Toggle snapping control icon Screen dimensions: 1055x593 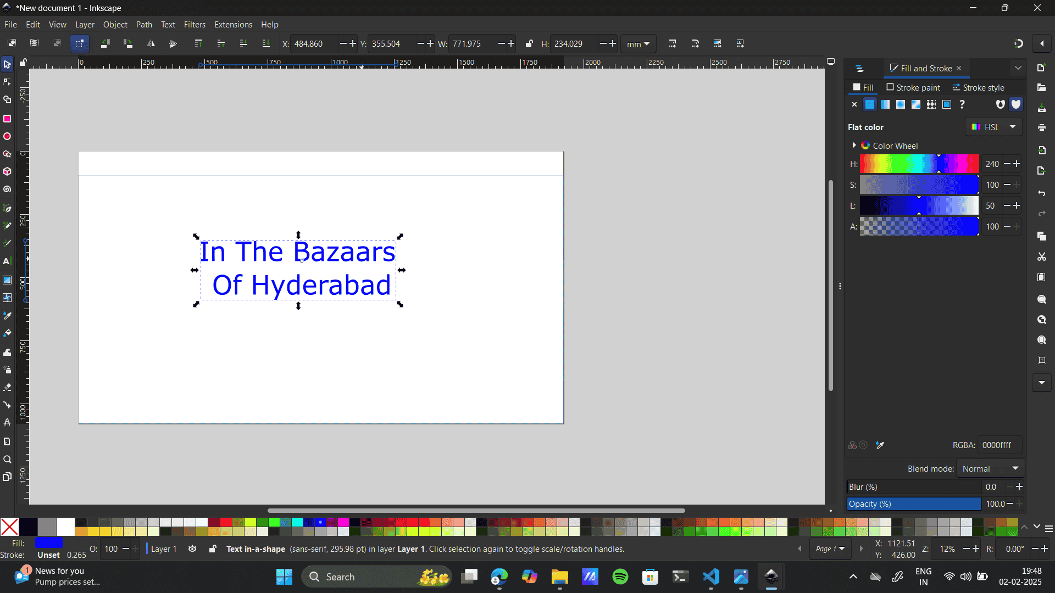point(1018,43)
